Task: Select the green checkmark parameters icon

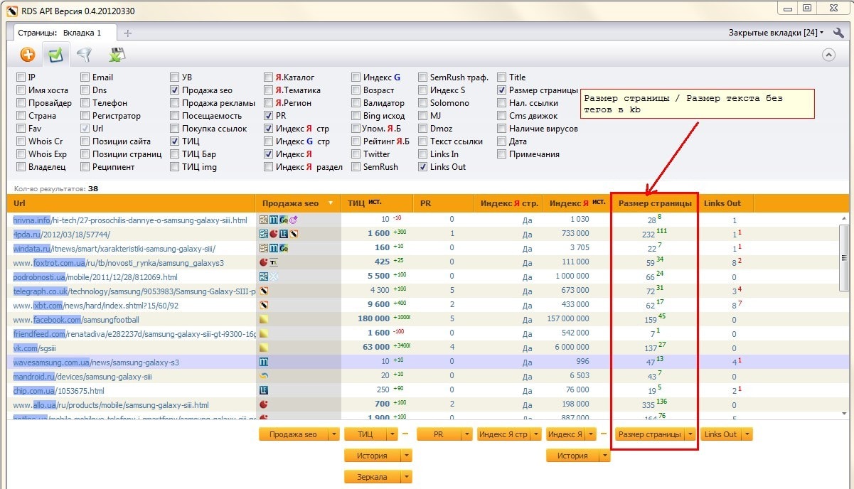Action: pyautogui.click(x=55, y=55)
